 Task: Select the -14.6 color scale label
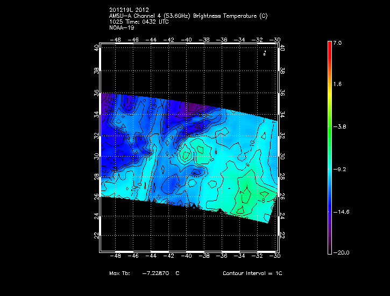tap(340, 212)
